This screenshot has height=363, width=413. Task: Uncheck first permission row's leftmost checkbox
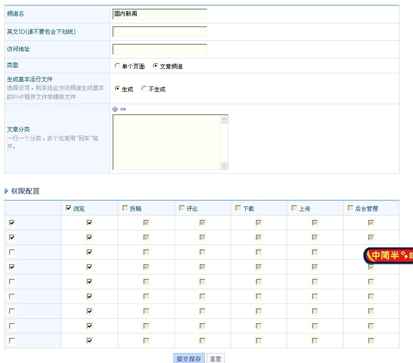[x=12, y=223]
